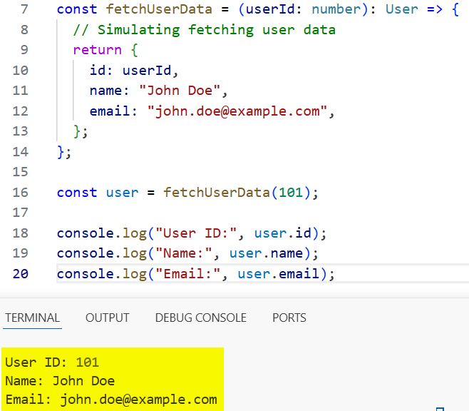The image size is (469, 411).
Task: Click terminal output "Email: john.doe@example.com"
Action: (x=111, y=400)
